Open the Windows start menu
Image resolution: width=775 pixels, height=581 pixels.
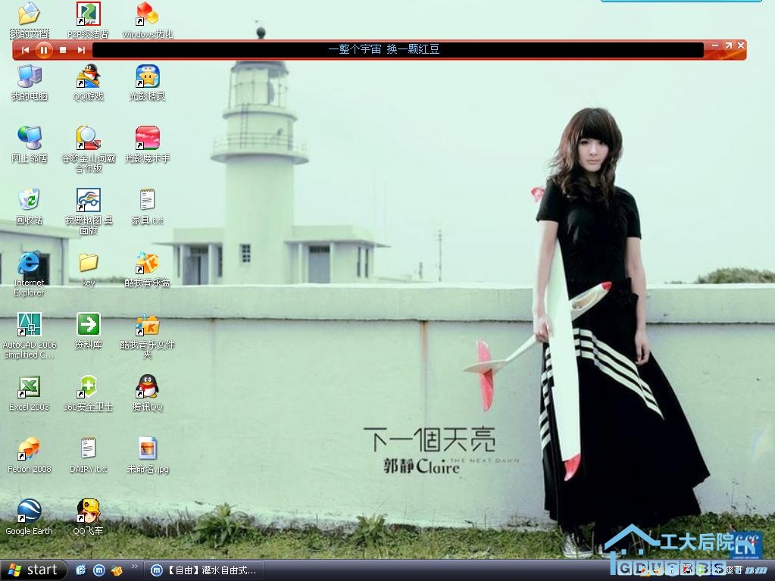[34, 570]
